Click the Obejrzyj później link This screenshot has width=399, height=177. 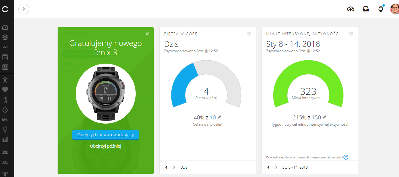pos(105,146)
